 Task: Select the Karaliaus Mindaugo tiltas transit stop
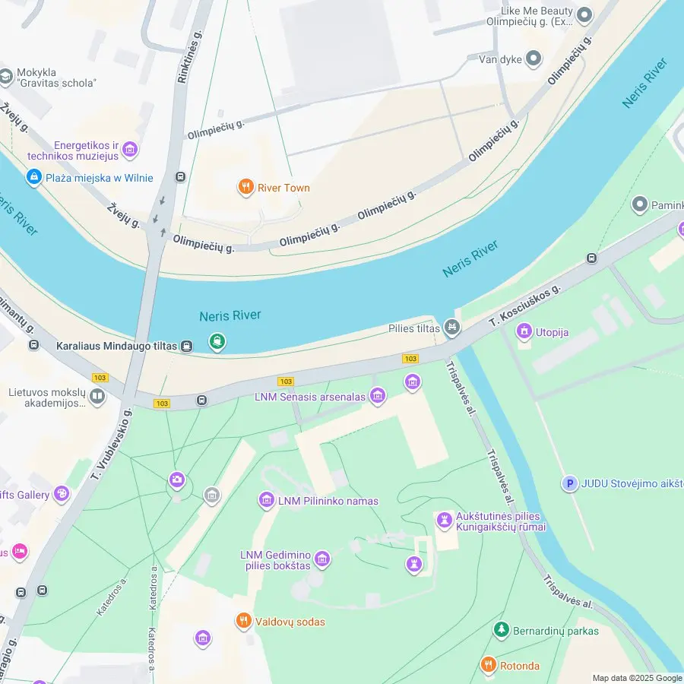point(187,346)
